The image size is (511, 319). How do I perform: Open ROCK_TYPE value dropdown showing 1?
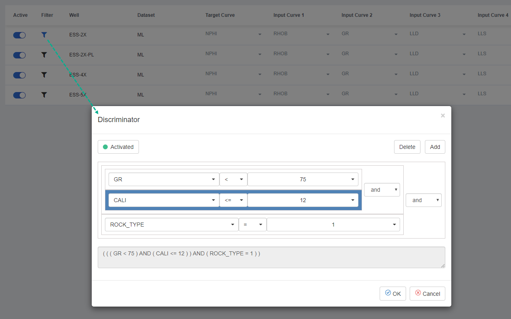(x=333, y=225)
